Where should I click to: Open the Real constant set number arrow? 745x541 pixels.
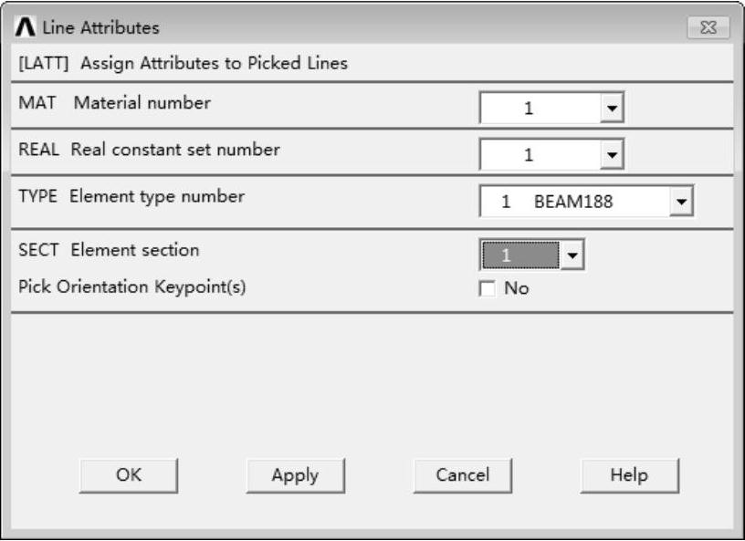pos(612,156)
